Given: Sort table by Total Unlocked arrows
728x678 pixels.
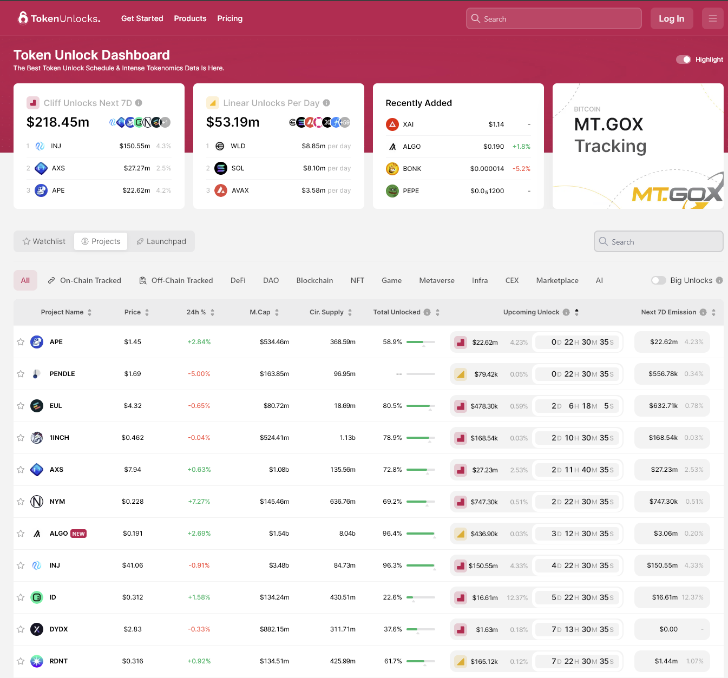Looking at the screenshot, I should [437, 312].
